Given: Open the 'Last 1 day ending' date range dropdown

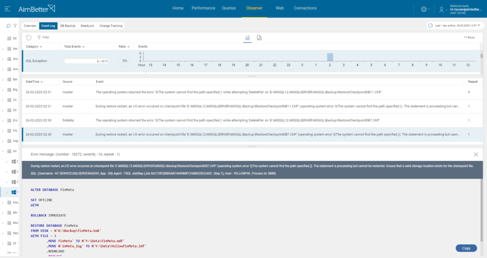Looking at the screenshot, I should [x=455, y=26].
